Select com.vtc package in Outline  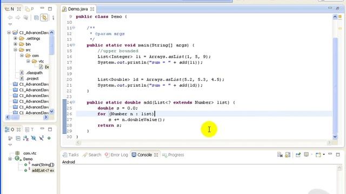[x=26, y=153]
